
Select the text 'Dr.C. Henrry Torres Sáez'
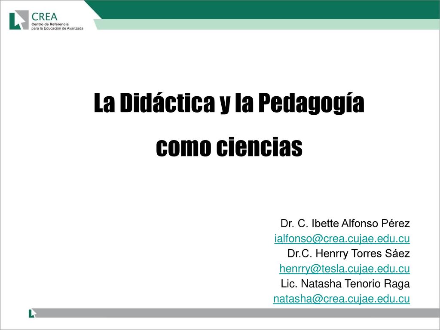348,254
